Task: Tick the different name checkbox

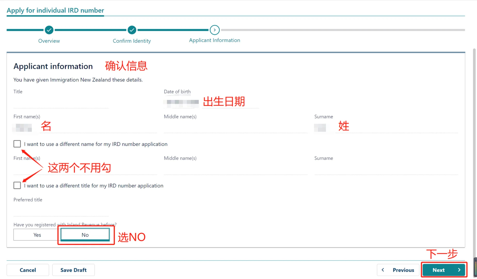Action: (x=17, y=144)
